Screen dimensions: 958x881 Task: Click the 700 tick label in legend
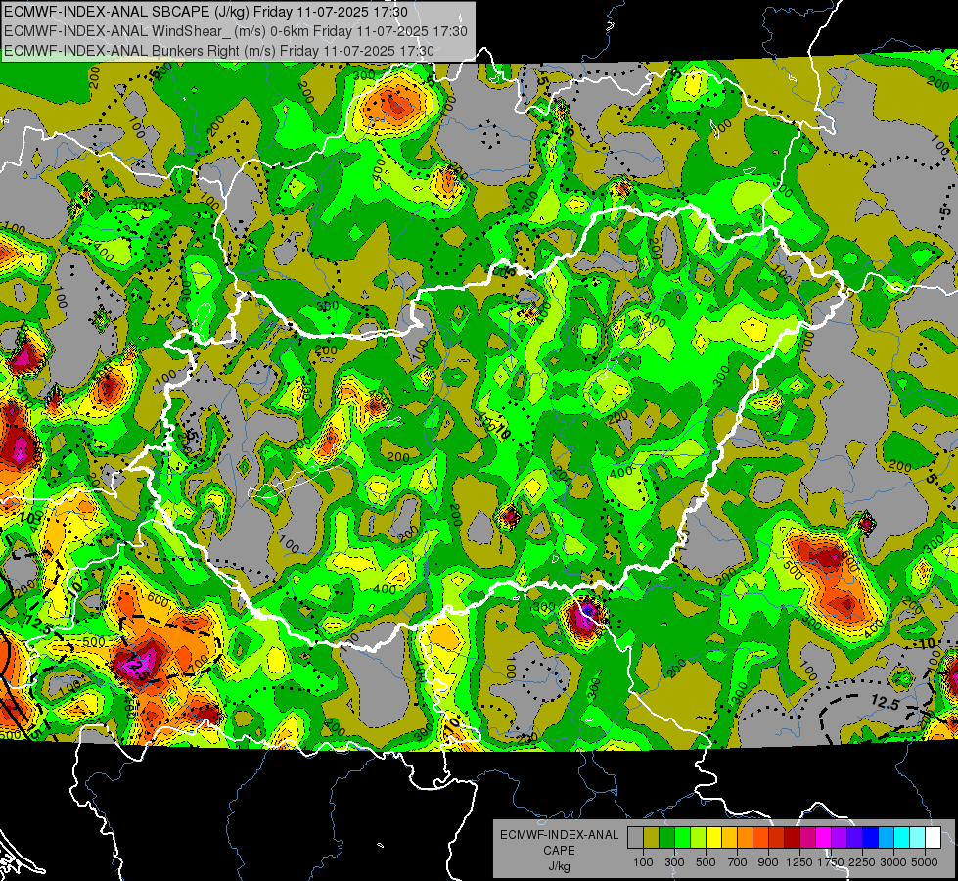[738, 862]
